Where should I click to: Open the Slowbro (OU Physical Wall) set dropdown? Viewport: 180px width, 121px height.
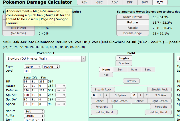pos(46,59)
